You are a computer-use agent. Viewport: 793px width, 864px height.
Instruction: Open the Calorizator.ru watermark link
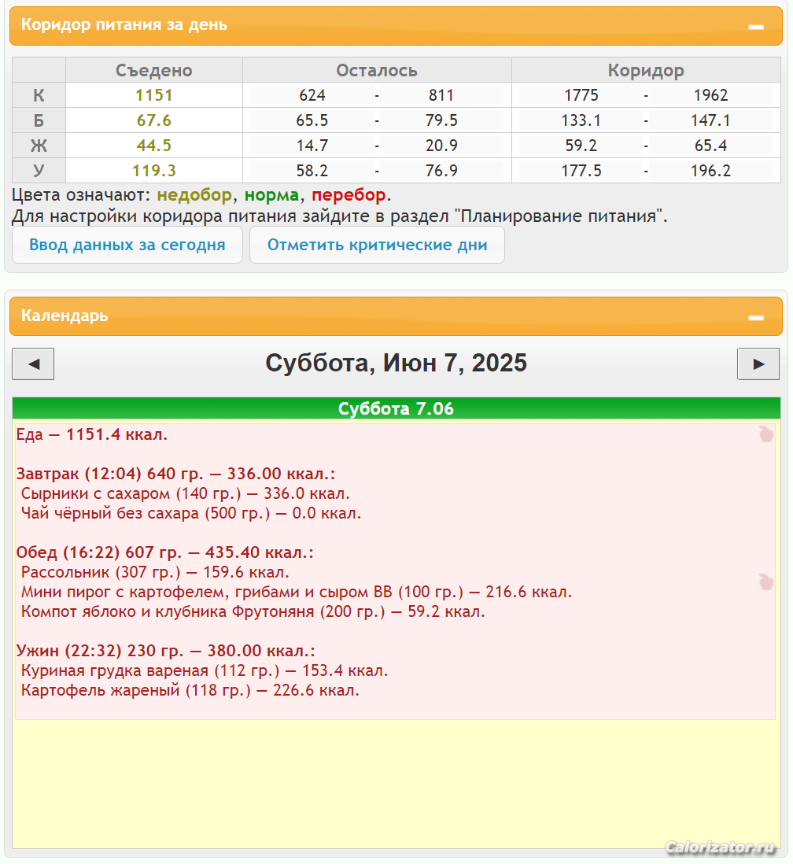tap(720, 847)
